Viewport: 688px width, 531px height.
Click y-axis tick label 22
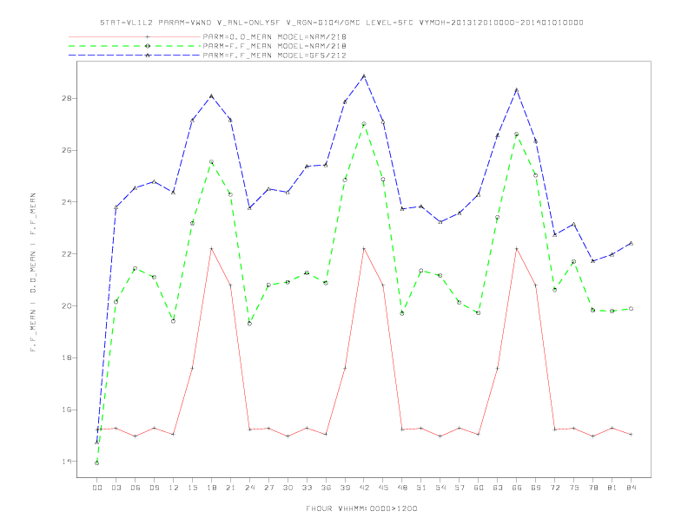tap(67, 254)
